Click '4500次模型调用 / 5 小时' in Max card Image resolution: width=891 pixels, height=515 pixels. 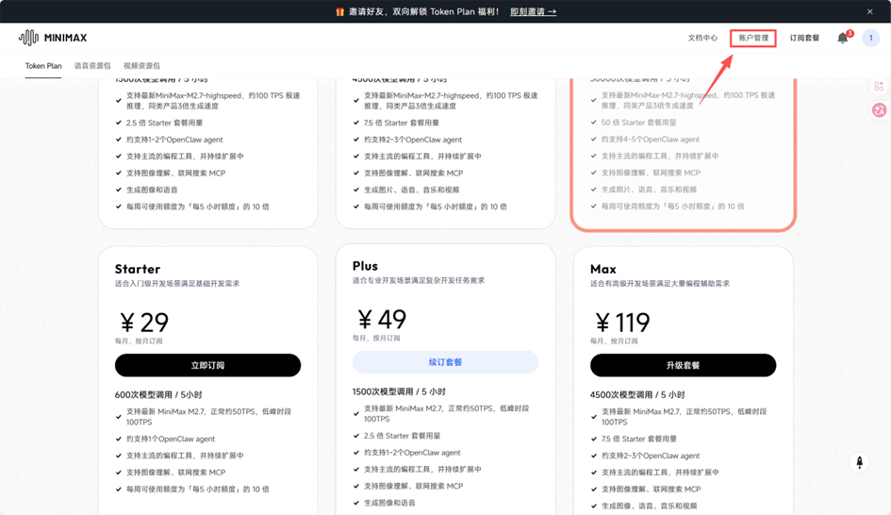pos(637,395)
